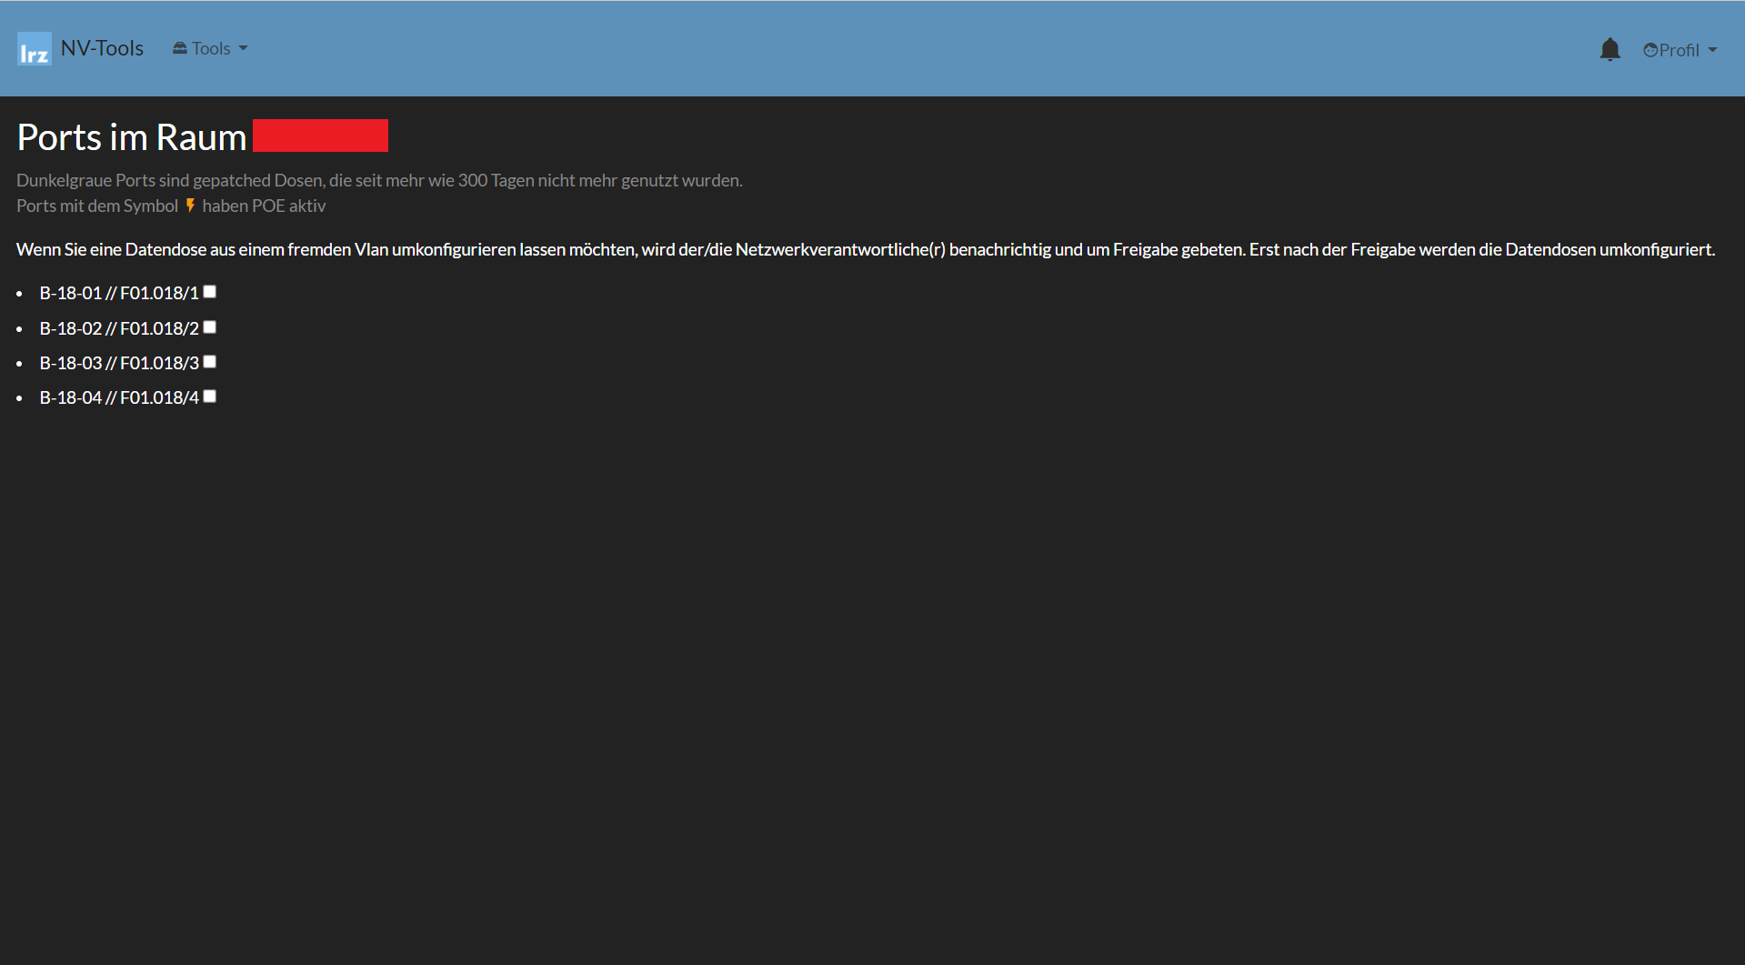This screenshot has width=1745, height=965.
Task: Enable the checkbox for B-18-03
Action: click(x=210, y=362)
